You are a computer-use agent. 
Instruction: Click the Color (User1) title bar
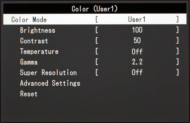pyautogui.click(x=95, y=8)
